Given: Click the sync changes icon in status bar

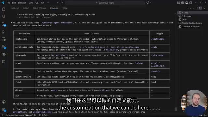Looking at the screenshot, I should point(35,115).
